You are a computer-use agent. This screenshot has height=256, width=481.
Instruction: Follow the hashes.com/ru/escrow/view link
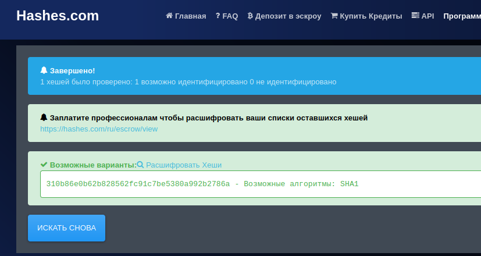pyautogui.click(x=99, y=129)
